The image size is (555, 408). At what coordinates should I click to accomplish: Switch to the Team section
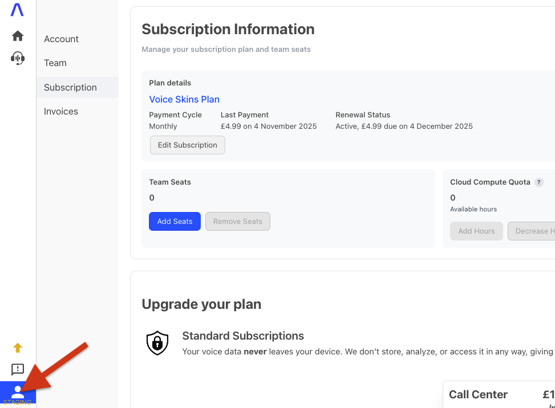click(x=55, y=63)
